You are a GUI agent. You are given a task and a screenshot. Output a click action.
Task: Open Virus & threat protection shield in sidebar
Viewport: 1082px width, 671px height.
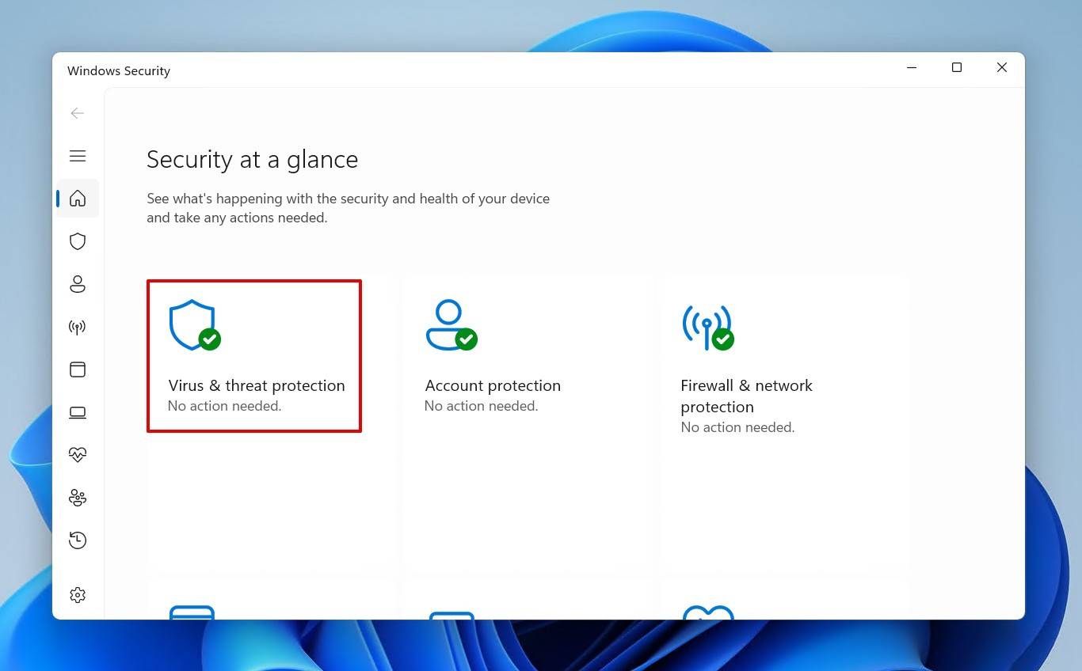pyautogui.click(x=78, y=241)
